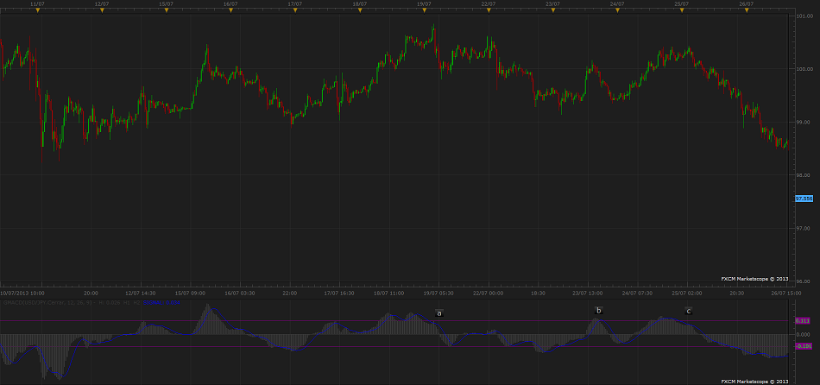Select the 12/07 day marker arrow
Viewport: 820px width, 385px height.
coord(102,10)
